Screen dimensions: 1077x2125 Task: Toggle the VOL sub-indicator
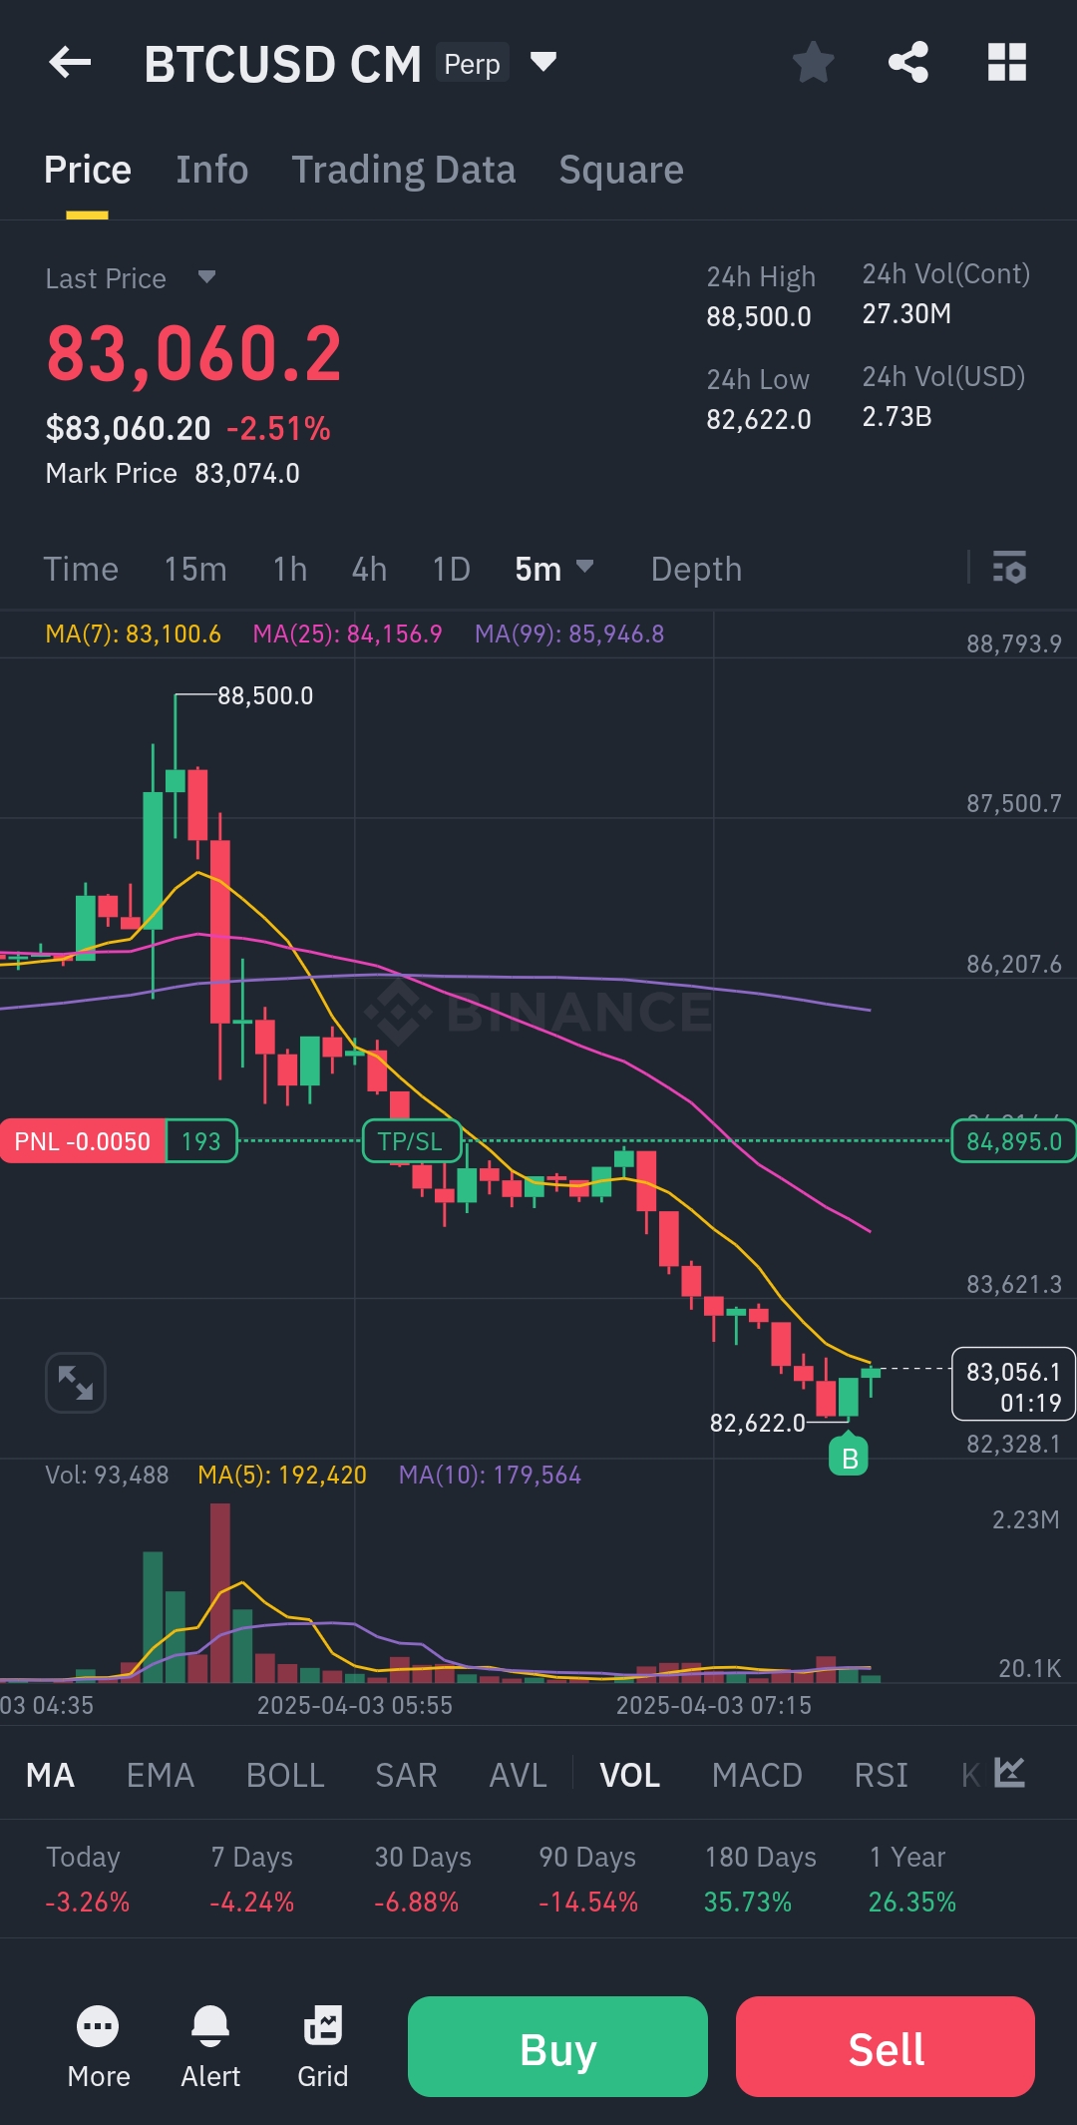(629, 1775)
